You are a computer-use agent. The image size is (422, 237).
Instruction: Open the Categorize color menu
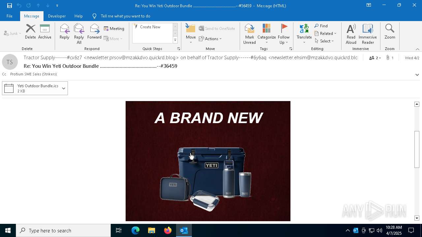pos(266,34)
